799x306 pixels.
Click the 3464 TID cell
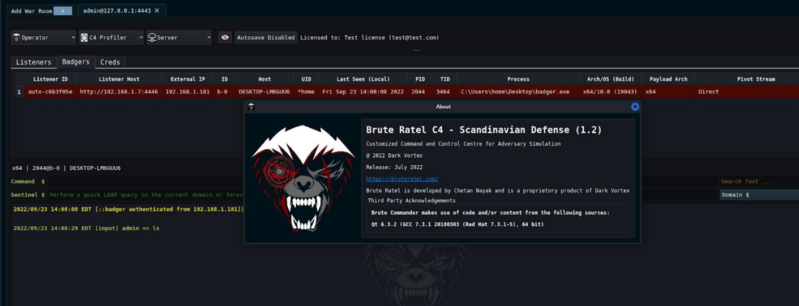point(444,92)
